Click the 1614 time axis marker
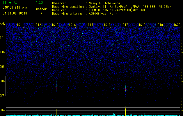183x116 pixels. (x=72, y=25)
